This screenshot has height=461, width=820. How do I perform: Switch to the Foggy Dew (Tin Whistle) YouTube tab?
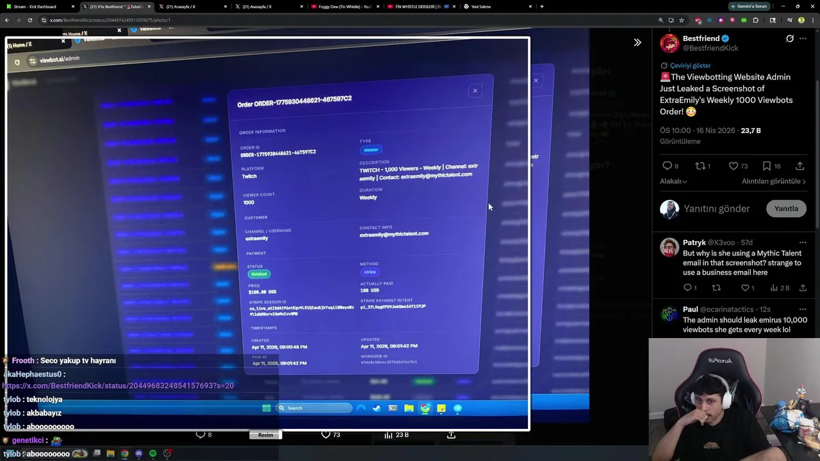tap(345, 6)
